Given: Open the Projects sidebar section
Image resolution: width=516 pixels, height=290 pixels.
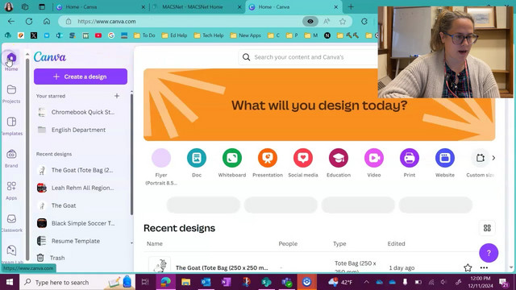Looking at the screenshot, I should (x=11, y=93).
